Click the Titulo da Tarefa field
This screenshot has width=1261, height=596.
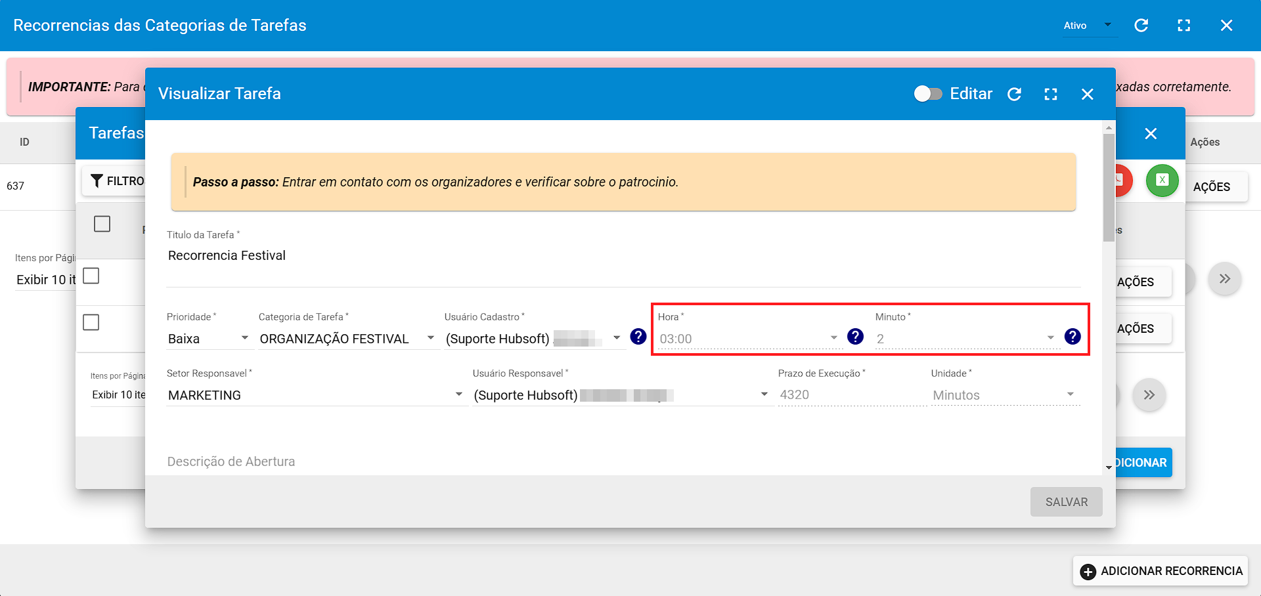pos(623,256)
